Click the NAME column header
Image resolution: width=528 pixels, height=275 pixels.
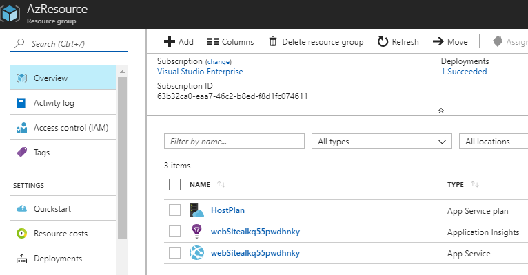[x=200, y=184]
